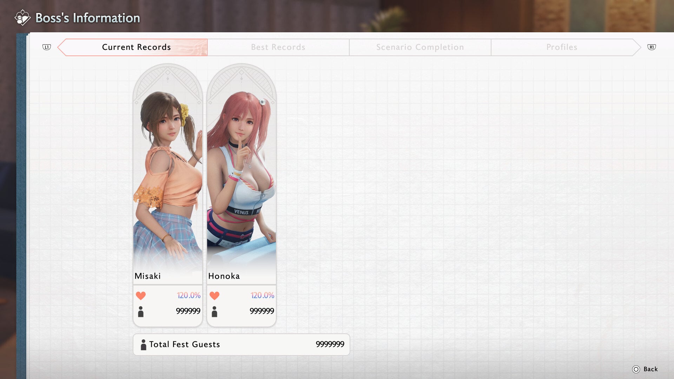Click the guest person icon under Misaki
This screenshot has height=379, width=674.
point(141,312)
